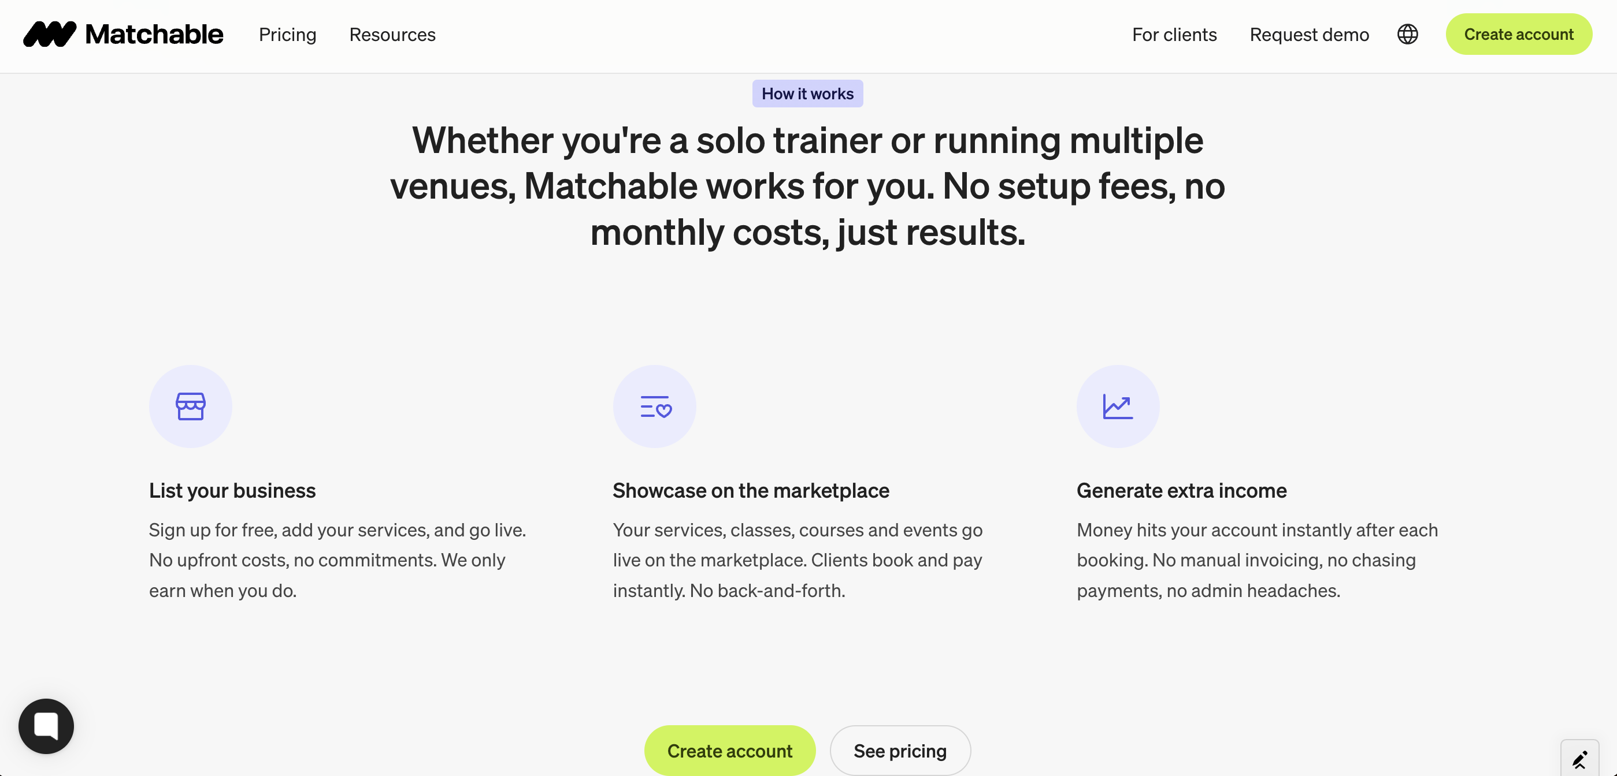Viewport: 1617px width, 776px height.
Task: Click the pencil edit icon bottom corner
Action: 1579,759
